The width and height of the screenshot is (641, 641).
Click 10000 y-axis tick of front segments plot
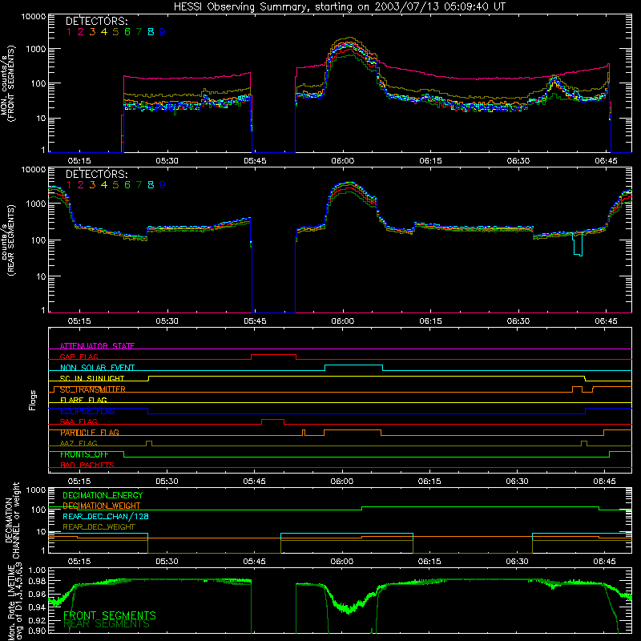pyautogui.click(x=34, y=17)
